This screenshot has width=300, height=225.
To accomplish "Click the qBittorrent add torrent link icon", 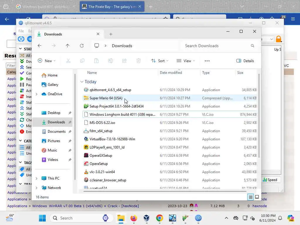I will pyautogui.click(x=21, y=39).
